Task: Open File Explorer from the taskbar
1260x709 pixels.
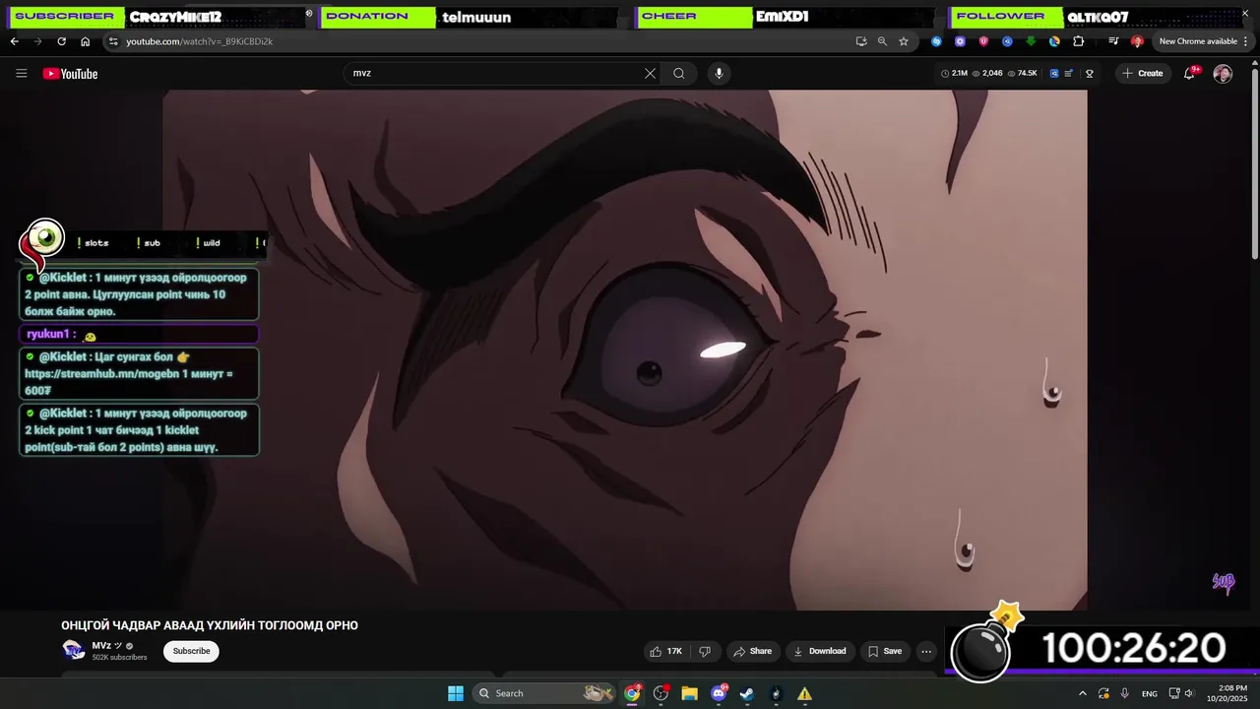Action: (x=690, y=693)
